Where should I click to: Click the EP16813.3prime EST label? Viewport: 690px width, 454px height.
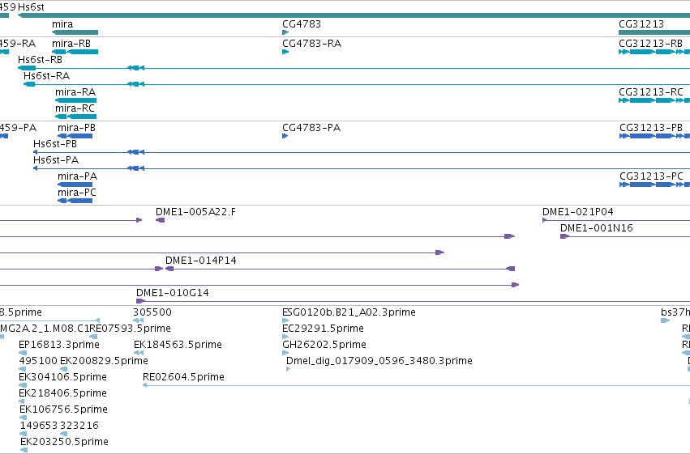coord(59,345)
